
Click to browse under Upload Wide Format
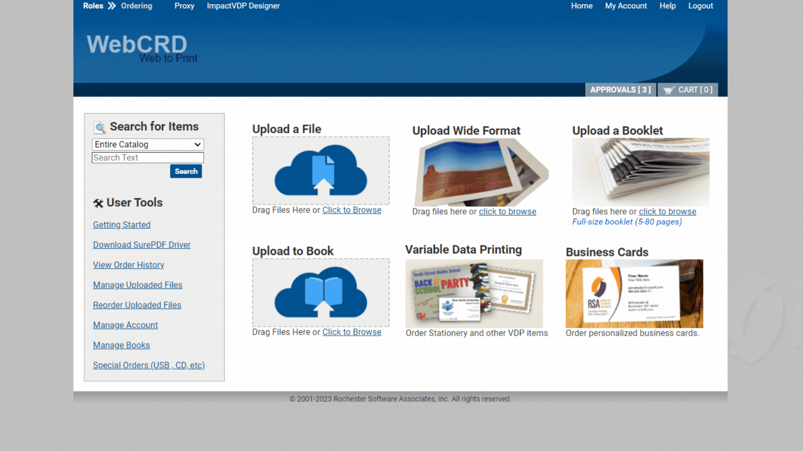[x=507, y=212]
